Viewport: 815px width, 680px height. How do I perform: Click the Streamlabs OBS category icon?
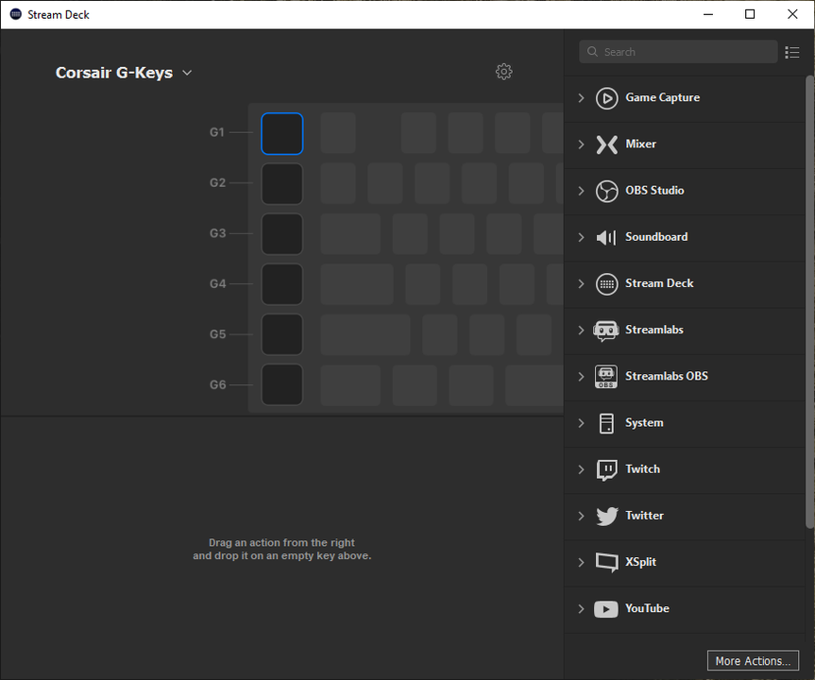[x=606, y=377]
